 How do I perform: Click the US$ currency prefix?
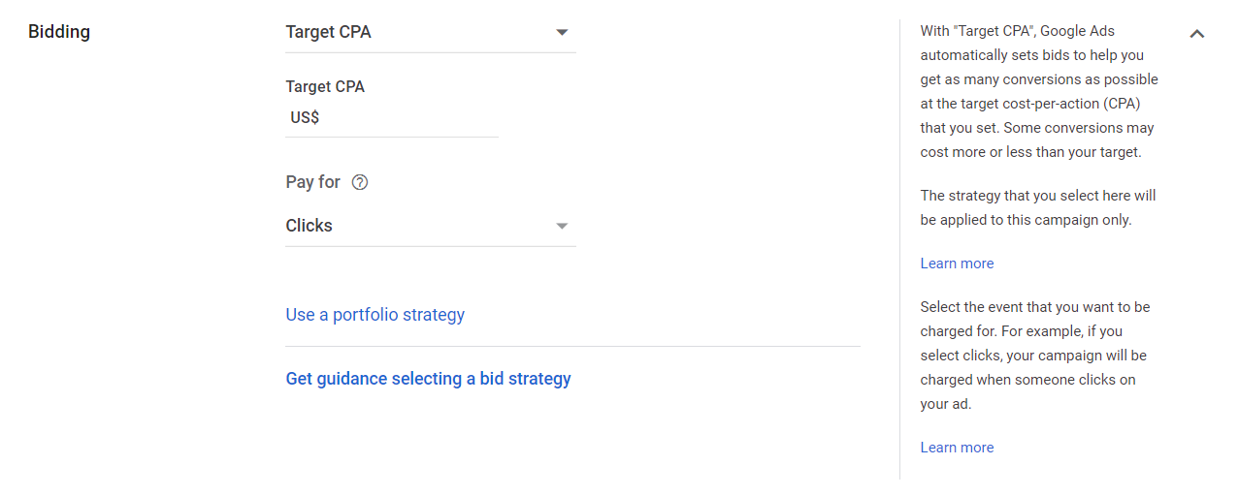point(305,118)
